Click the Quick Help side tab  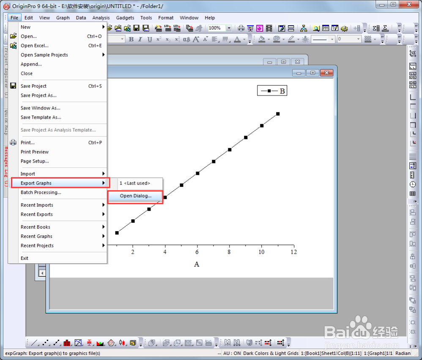point(6,122)
